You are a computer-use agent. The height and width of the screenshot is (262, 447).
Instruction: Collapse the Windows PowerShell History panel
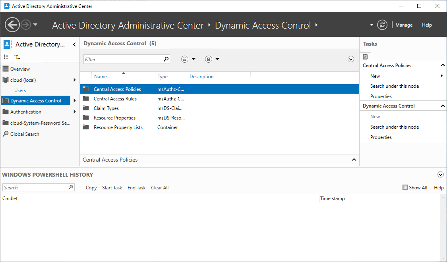[440, 175]
